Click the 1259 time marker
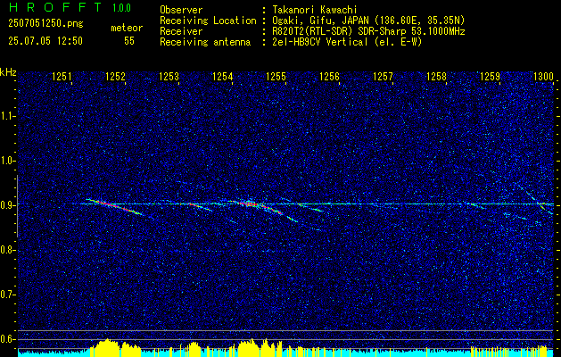This screenshot has height=357, width=561. pyautogui.click(x=490, y=76)
